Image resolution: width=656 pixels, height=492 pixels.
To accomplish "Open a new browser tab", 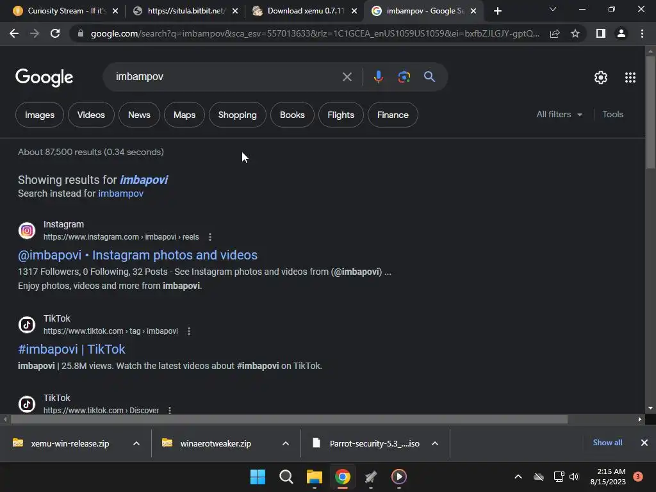I will tap(497, 11).
